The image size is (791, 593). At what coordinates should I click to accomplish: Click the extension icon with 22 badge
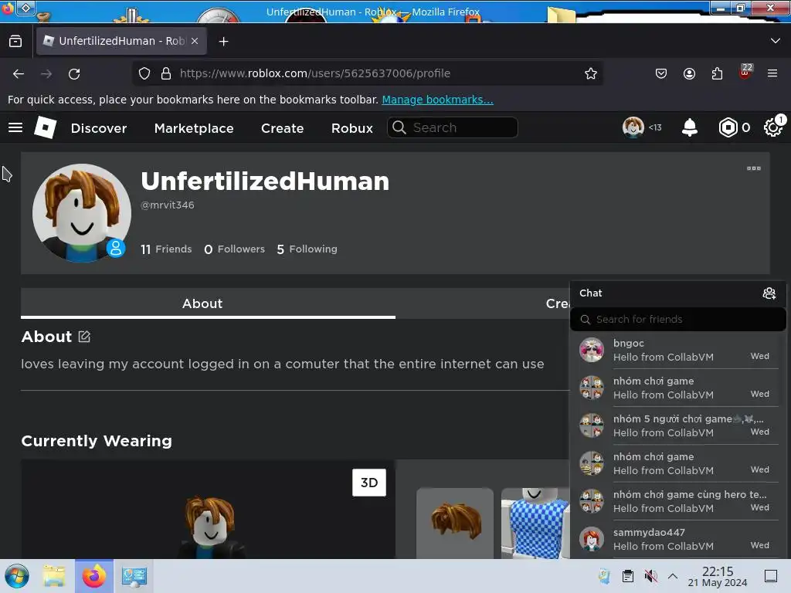(x=745, y=72)
